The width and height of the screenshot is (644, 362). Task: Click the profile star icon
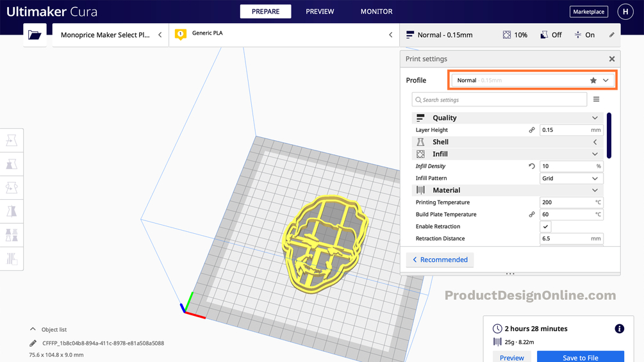(x=593, y=81)
